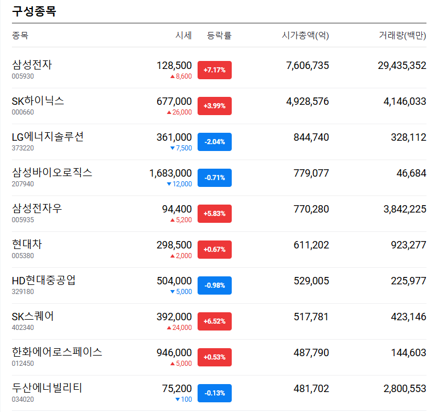Click the 46,684 volume cell
Viewport: 435px width, 412px height.
pos(411,173)
